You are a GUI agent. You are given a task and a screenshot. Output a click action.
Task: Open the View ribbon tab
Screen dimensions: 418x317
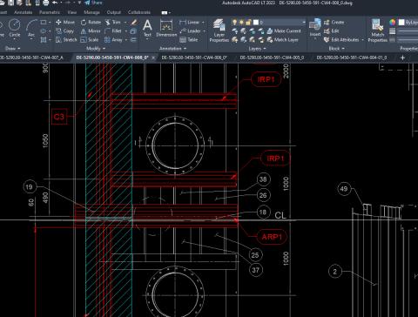pyautogui.click(x=72, y=12)
